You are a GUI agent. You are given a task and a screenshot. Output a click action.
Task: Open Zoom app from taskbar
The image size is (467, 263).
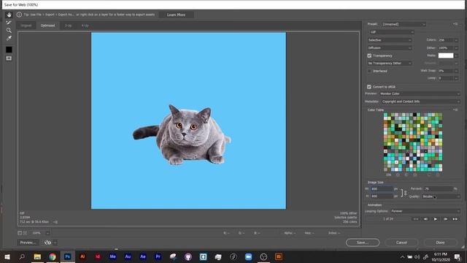pos(248,256)
